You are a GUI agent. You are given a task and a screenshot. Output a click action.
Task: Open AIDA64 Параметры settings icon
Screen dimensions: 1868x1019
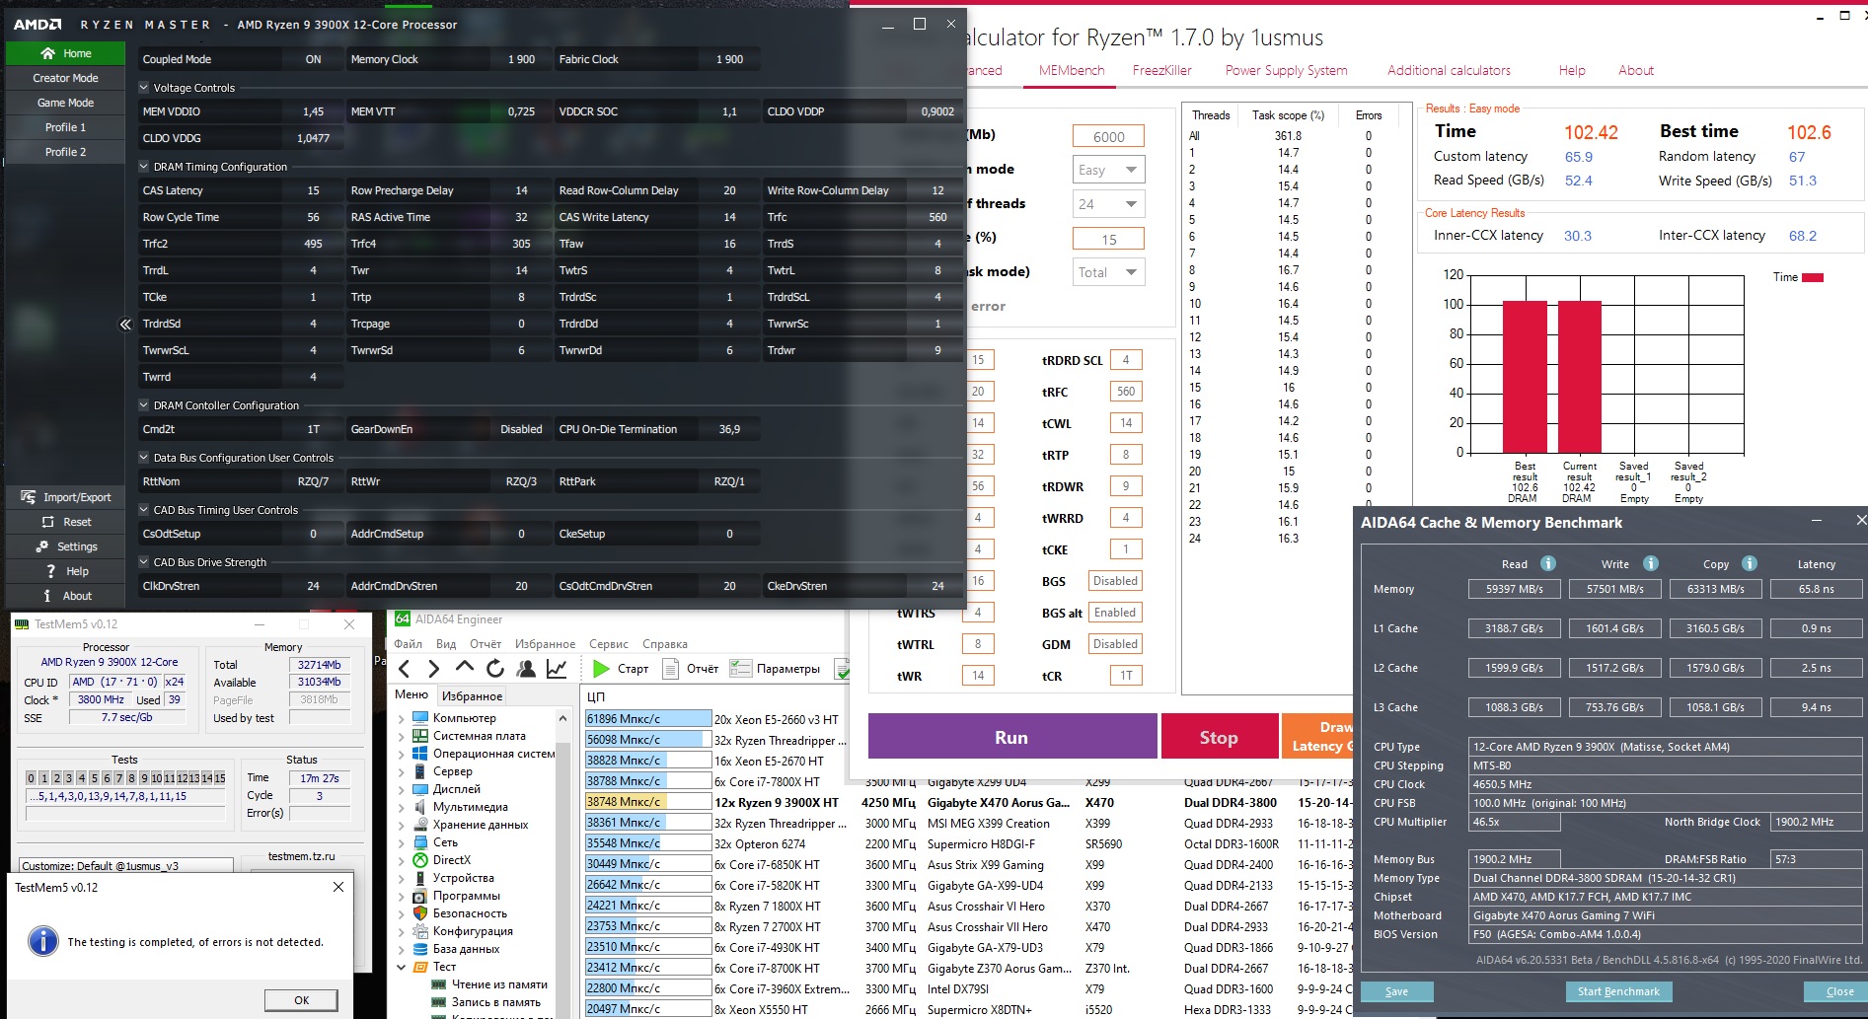point(740,669)
